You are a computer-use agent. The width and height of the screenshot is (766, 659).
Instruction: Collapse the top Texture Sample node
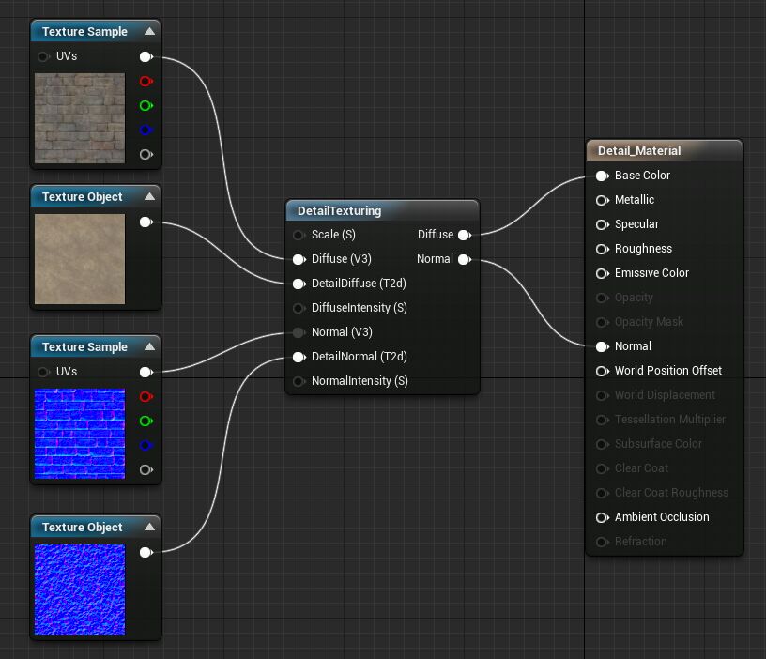[x=148, y=31]
